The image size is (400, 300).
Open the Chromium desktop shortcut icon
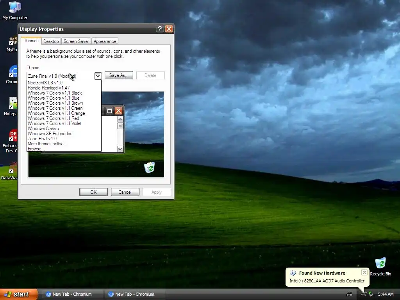[x=13, y=72]
